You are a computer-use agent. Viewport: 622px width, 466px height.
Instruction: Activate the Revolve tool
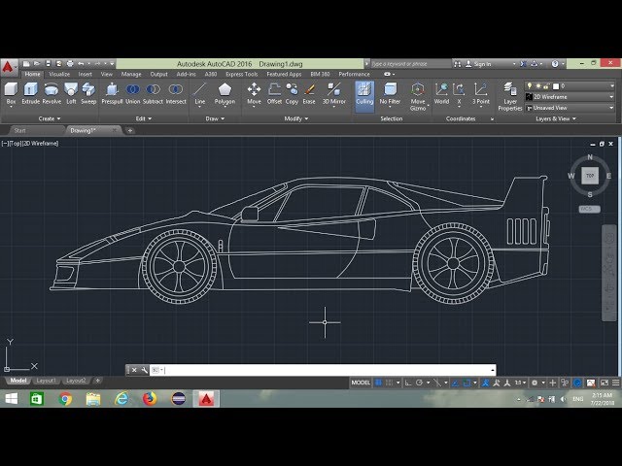(52, 93)
